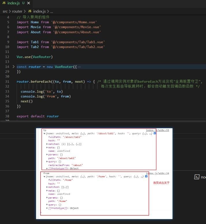Click info icon beside the 'from' object summary

click(146, 176)
